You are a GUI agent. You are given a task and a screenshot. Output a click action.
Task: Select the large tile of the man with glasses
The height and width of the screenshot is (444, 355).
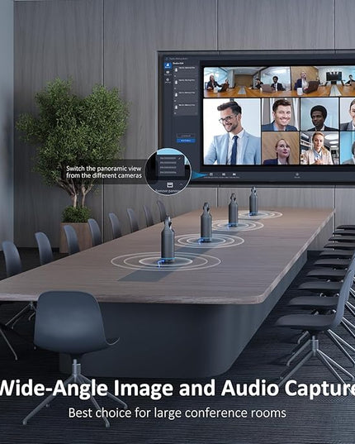click(232, 131)
